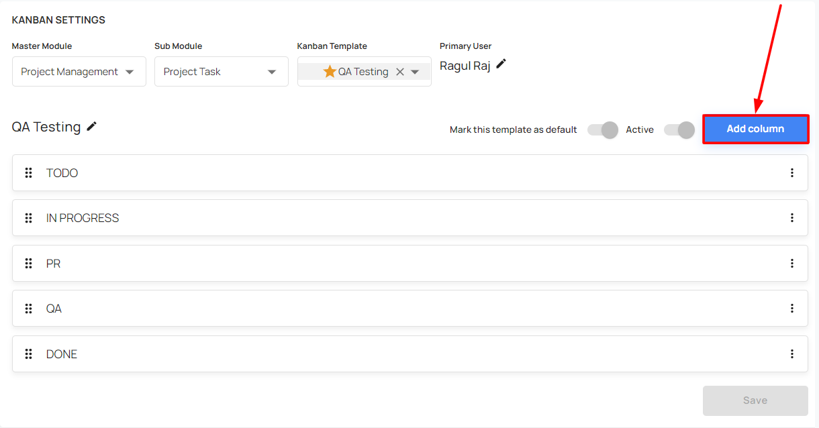Click the drag handle on the DONE row
Screen dimensions: 819x428
[x=29, y=354]
